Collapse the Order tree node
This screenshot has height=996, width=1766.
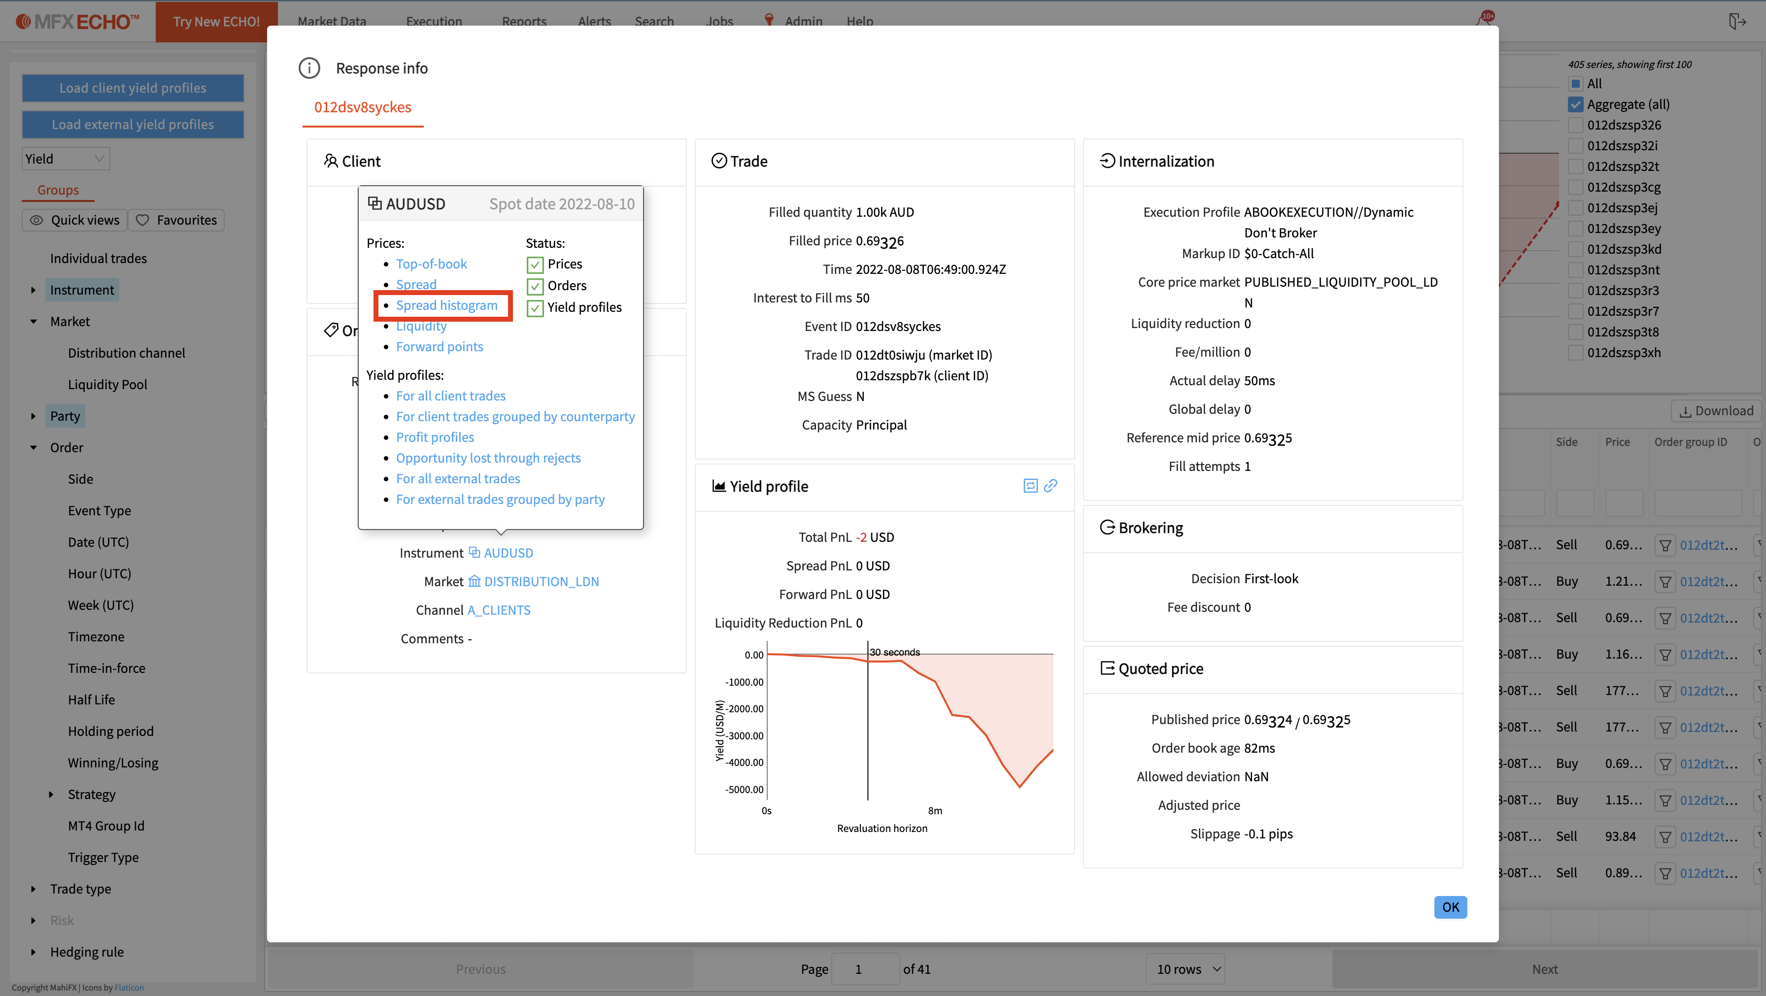click(33, 448)
